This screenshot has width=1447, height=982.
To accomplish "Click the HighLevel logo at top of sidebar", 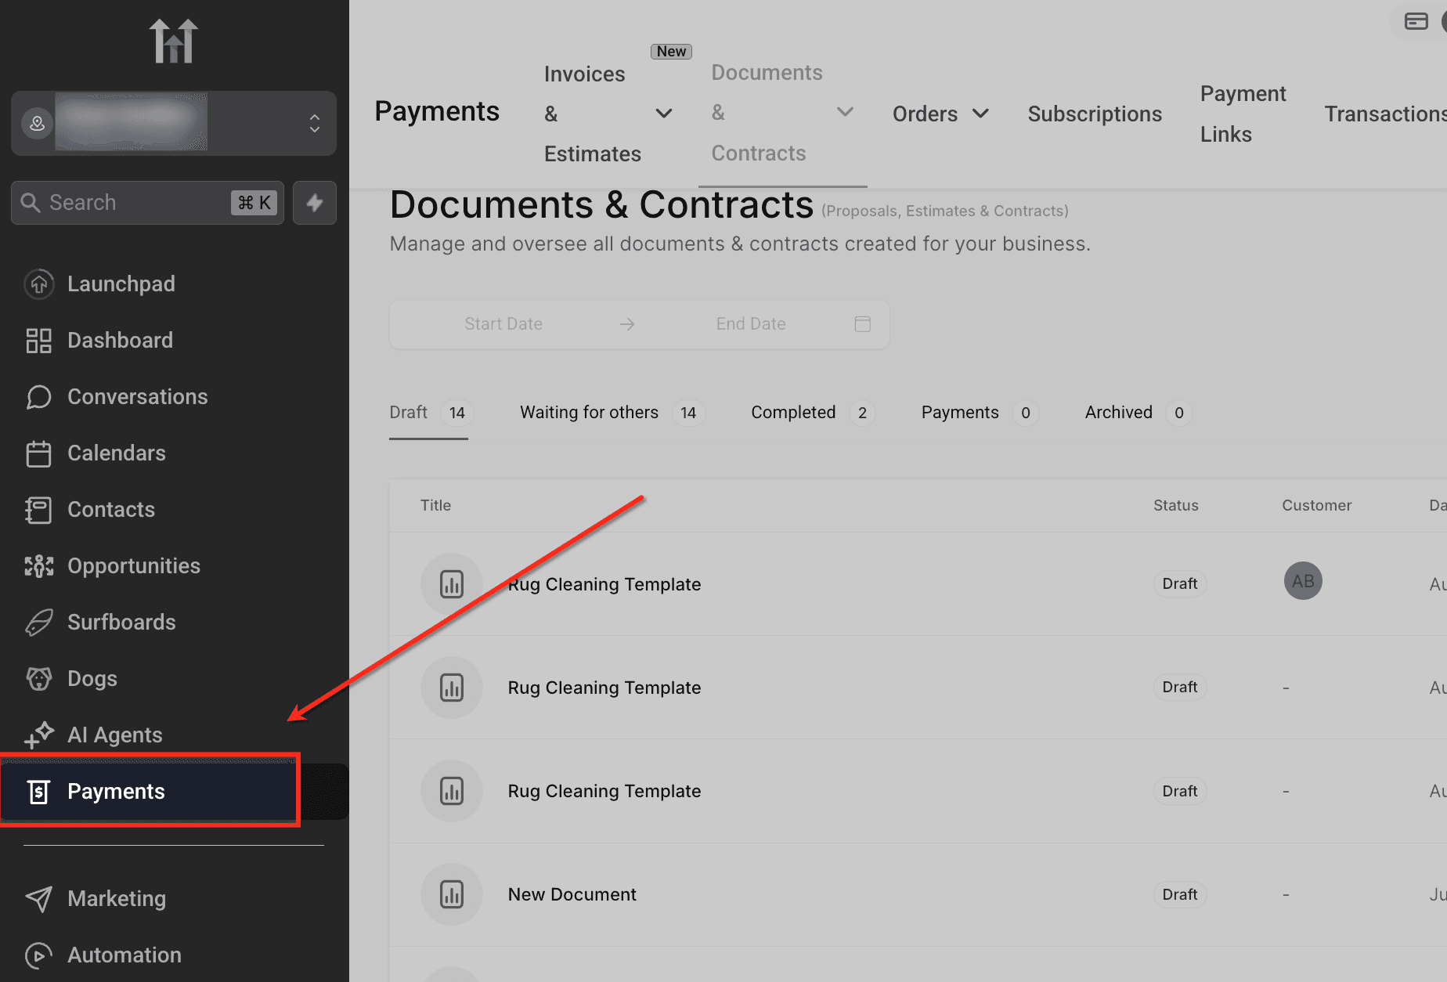I will pyautogui.click(x=173, y=42).
